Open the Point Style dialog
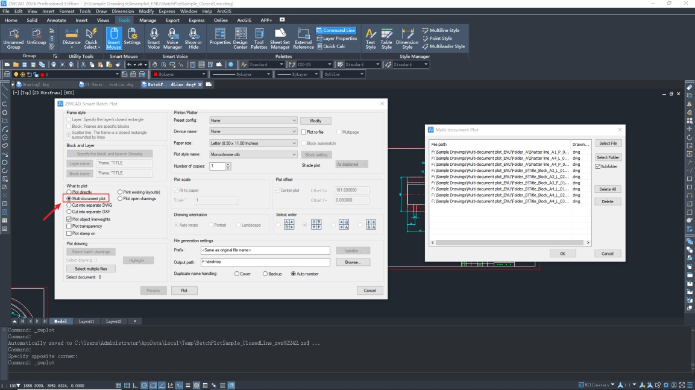The height and width of the screenshot is (390, 695). click(437, 38)
